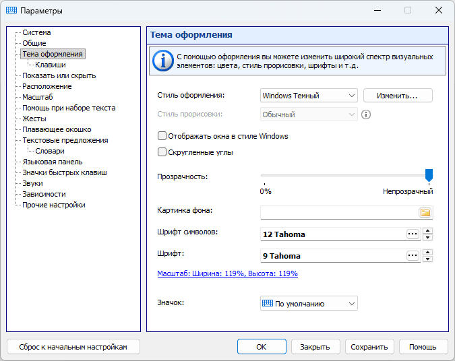455x361 pixels.
Task: Click Сброс к начальным настройкам button
Action: 73,347
